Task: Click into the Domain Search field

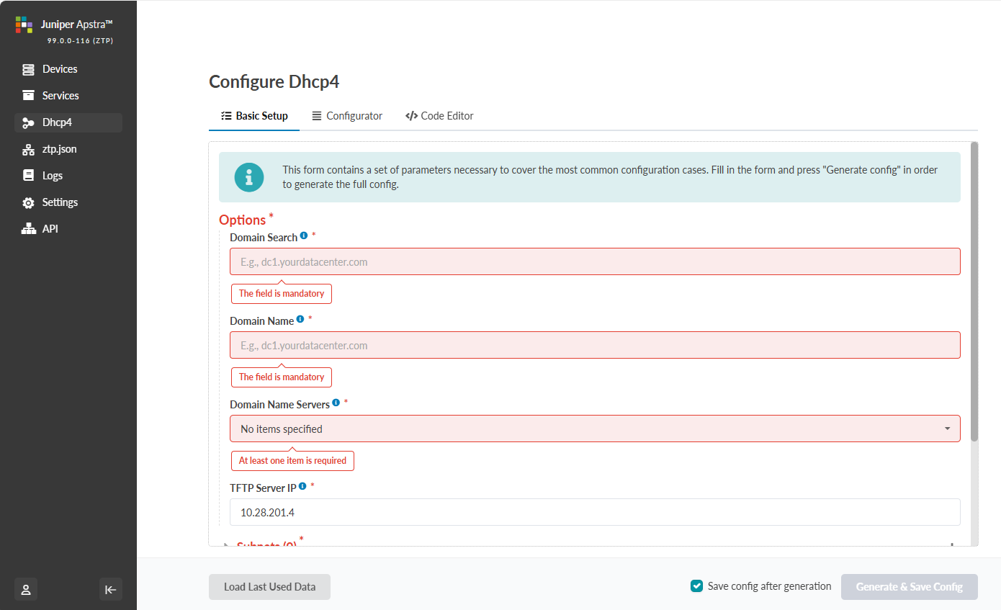Action: pyautogui.click(x=594, y=262)
